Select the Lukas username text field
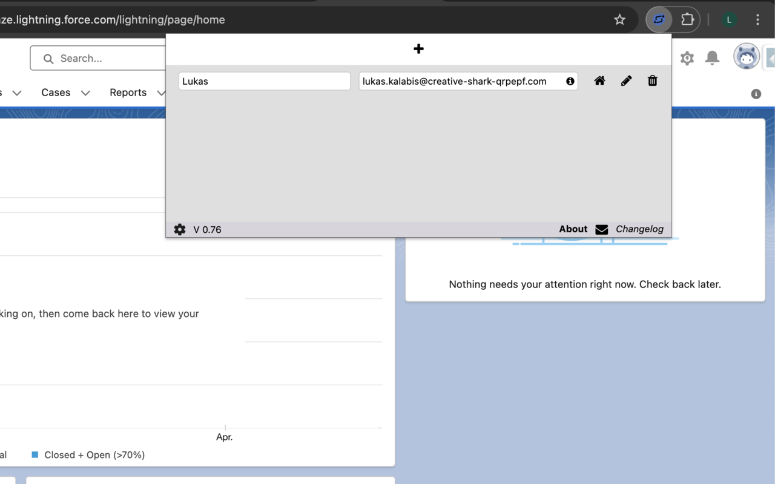This screenshot has width=775, height=484. [264, 80]
